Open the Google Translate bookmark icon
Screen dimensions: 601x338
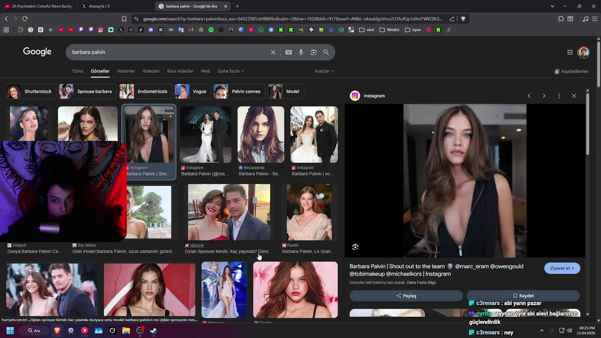click(181, 30)
